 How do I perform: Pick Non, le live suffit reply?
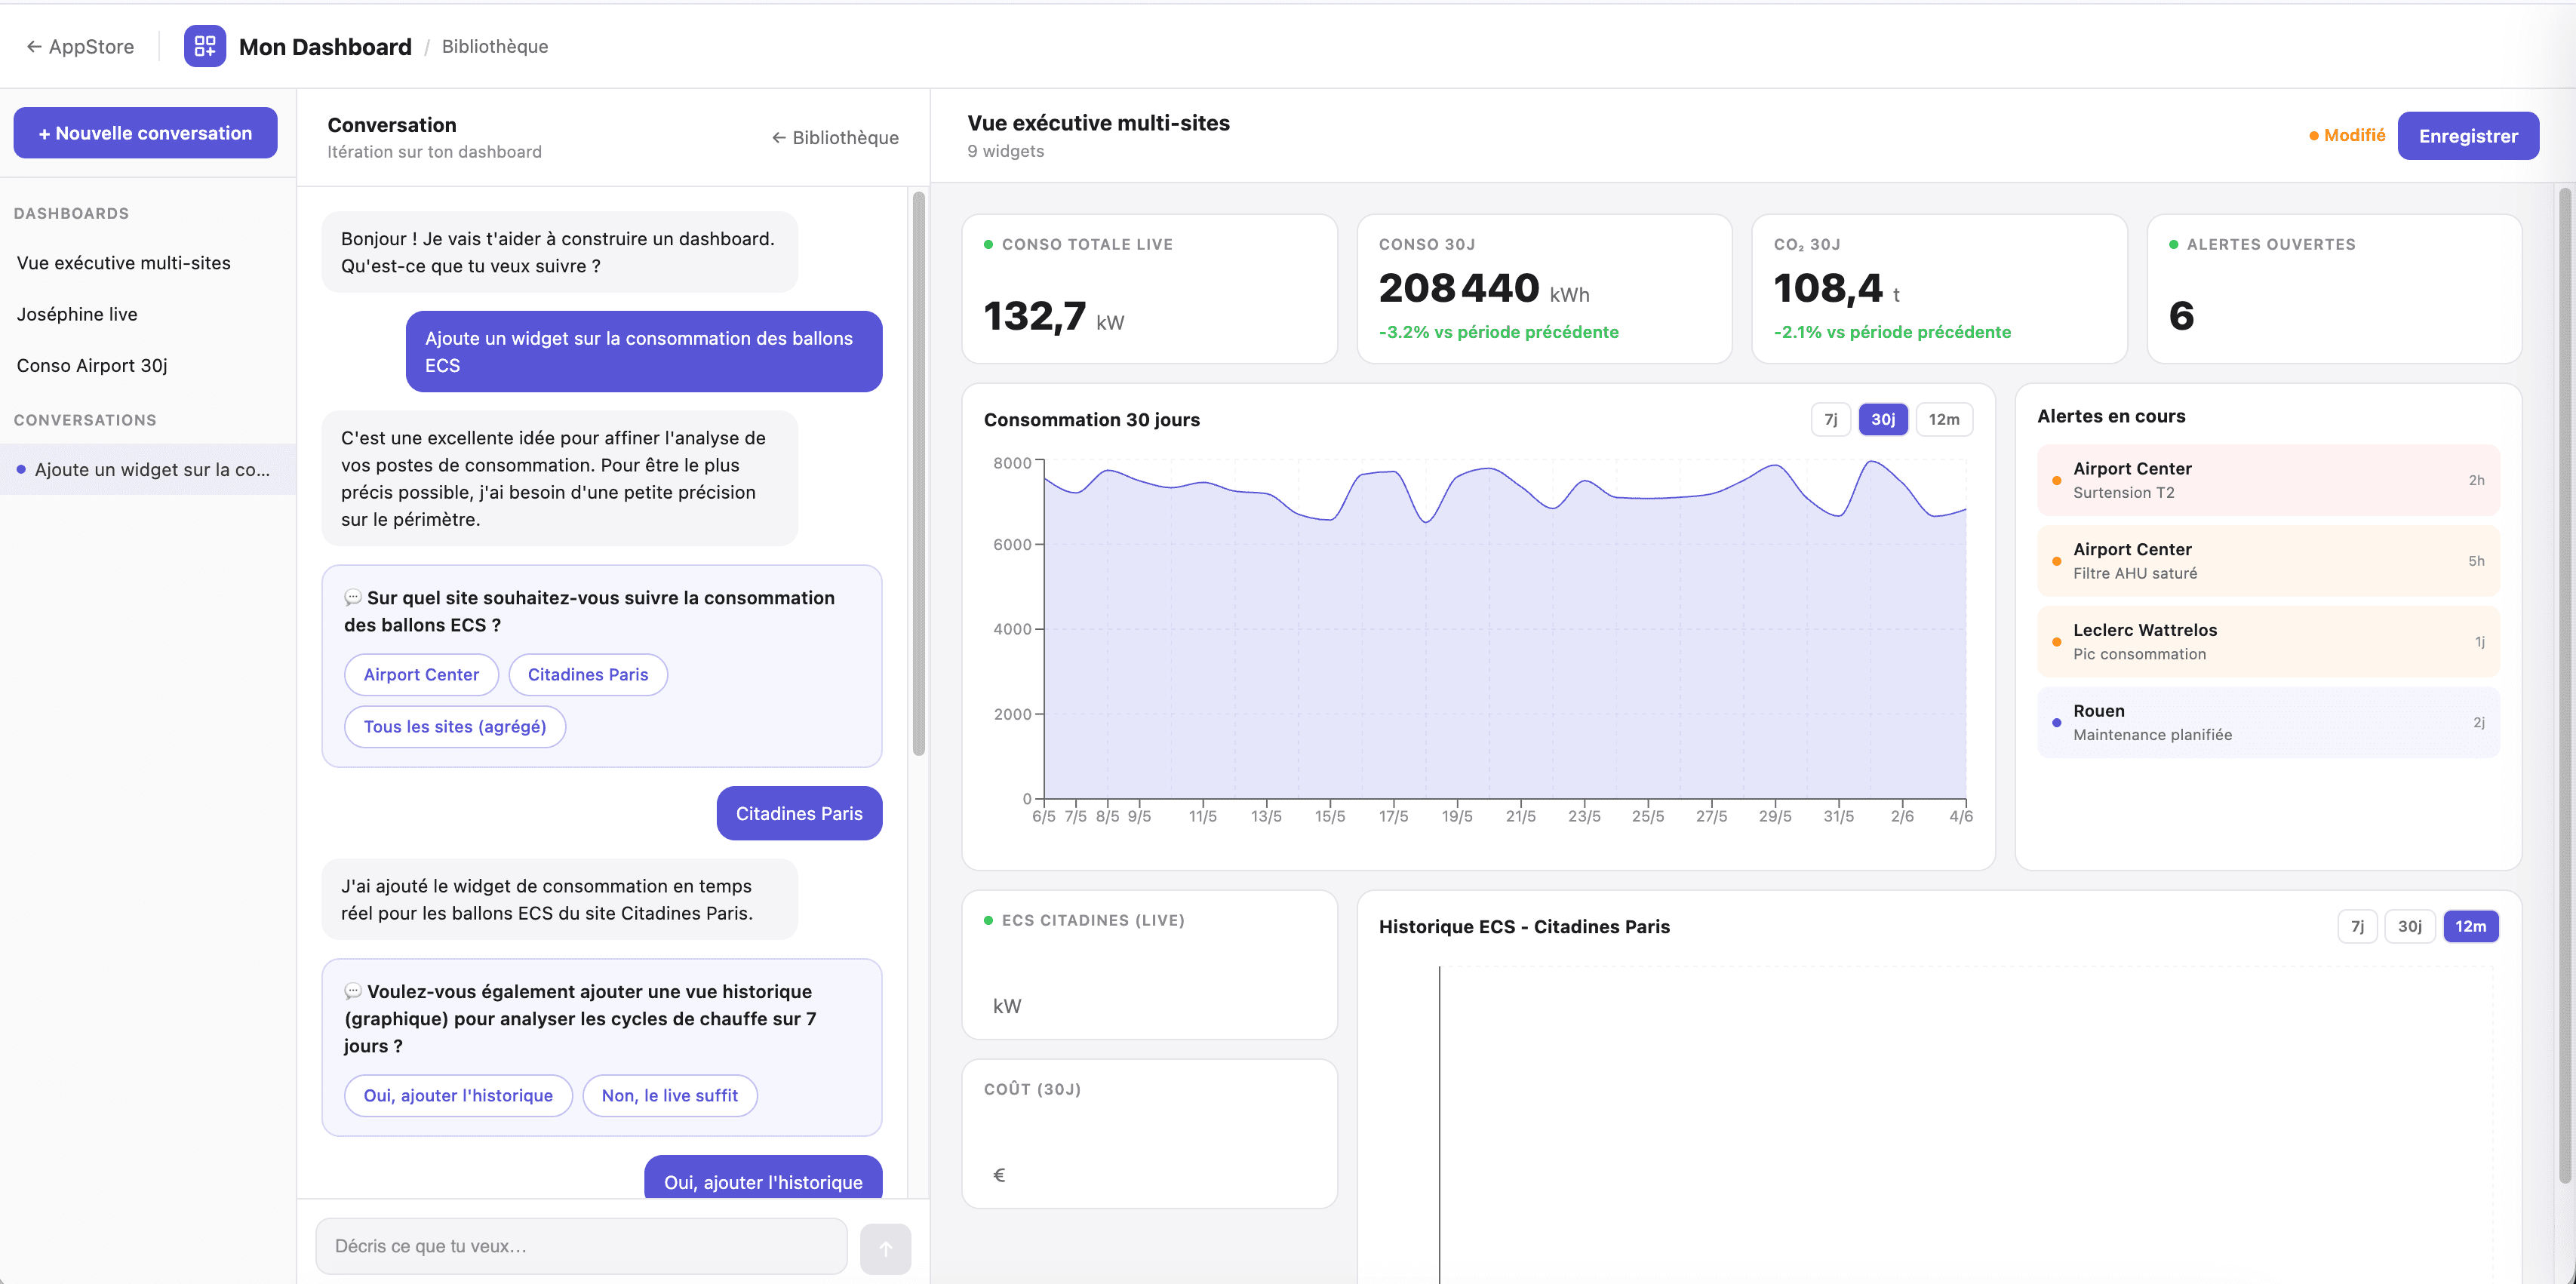[x=669, y=1095]
